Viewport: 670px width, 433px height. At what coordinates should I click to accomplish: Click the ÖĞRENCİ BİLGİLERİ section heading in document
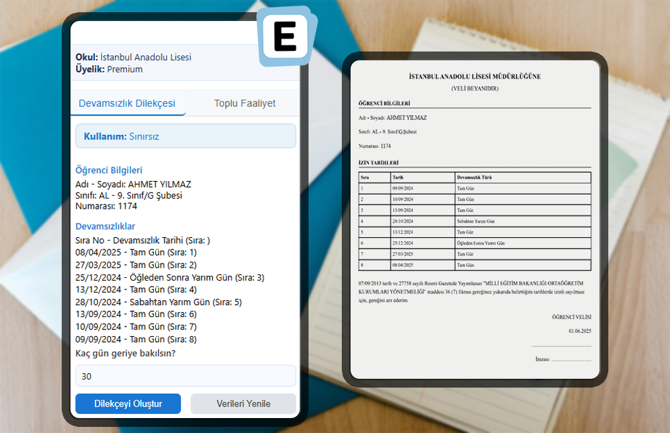click(384, 104)
